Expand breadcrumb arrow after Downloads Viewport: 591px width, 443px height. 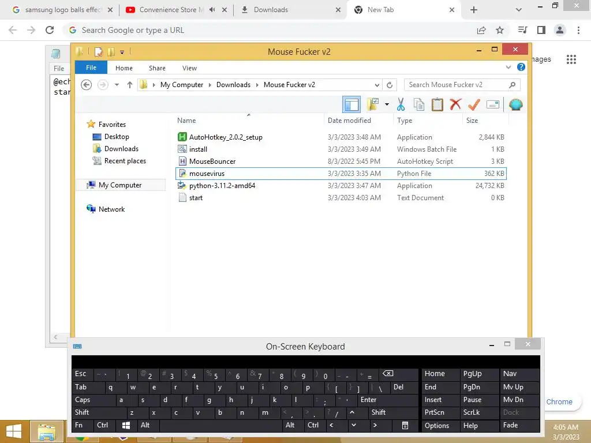[257, 85]
